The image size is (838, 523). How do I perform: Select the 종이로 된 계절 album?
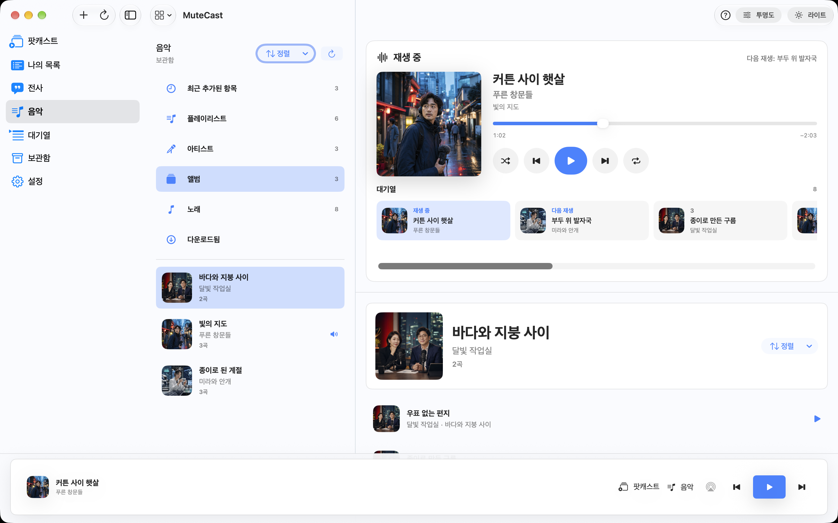pyautogui.click(x=250, y=381)
